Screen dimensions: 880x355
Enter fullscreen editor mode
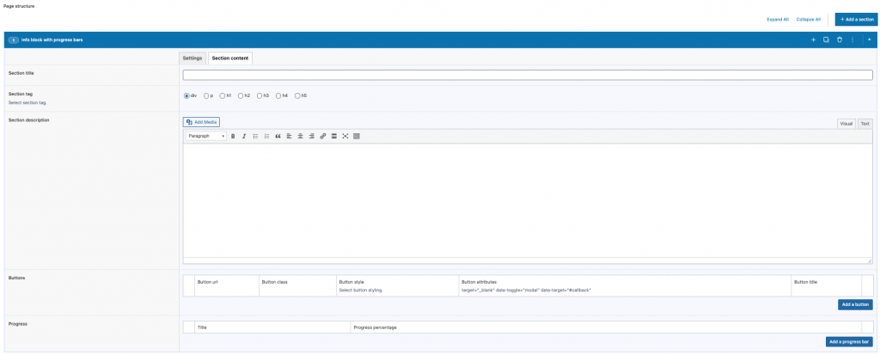[x=345, y=136]
